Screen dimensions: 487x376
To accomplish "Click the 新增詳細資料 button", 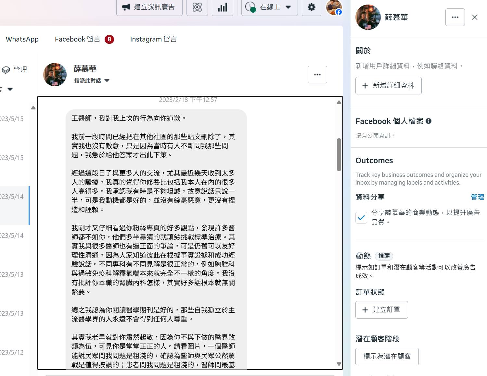I will pos(388,86).
